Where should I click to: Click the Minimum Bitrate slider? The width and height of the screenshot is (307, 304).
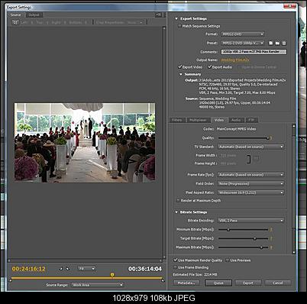coord(244,230)
